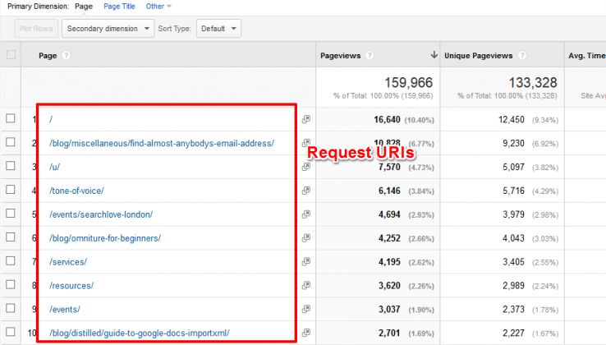The width and height of the screenshot is (606, 345).
Task: Click the Pageviews sort descending arrow
Action: tap(434, 56)
